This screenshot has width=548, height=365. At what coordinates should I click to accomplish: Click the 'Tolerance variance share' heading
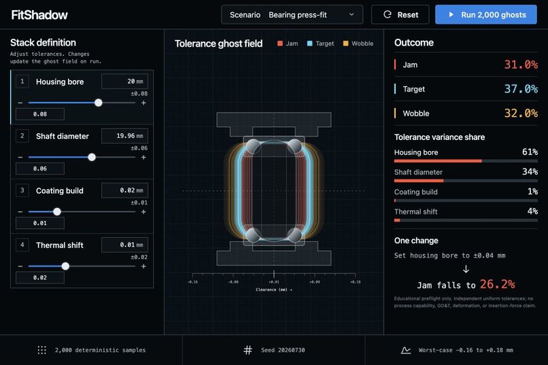[x=439, y=137]
